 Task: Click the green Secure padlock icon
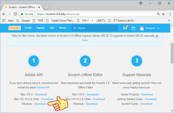coord(22,14)
